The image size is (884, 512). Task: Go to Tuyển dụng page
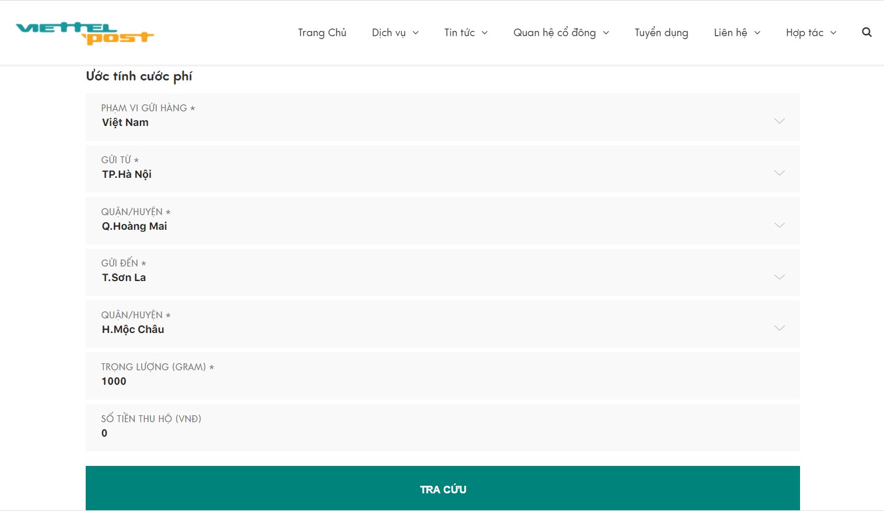coord(661,33)
